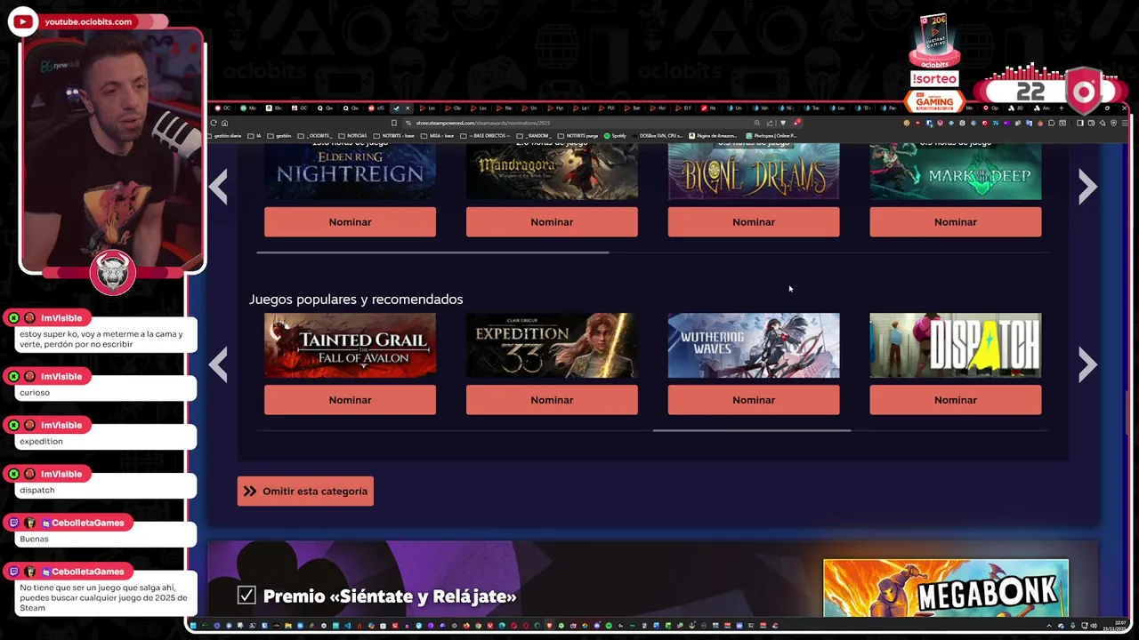Open Dispatch game thumbnail
1139x640 pixels.
pos(956,345)
